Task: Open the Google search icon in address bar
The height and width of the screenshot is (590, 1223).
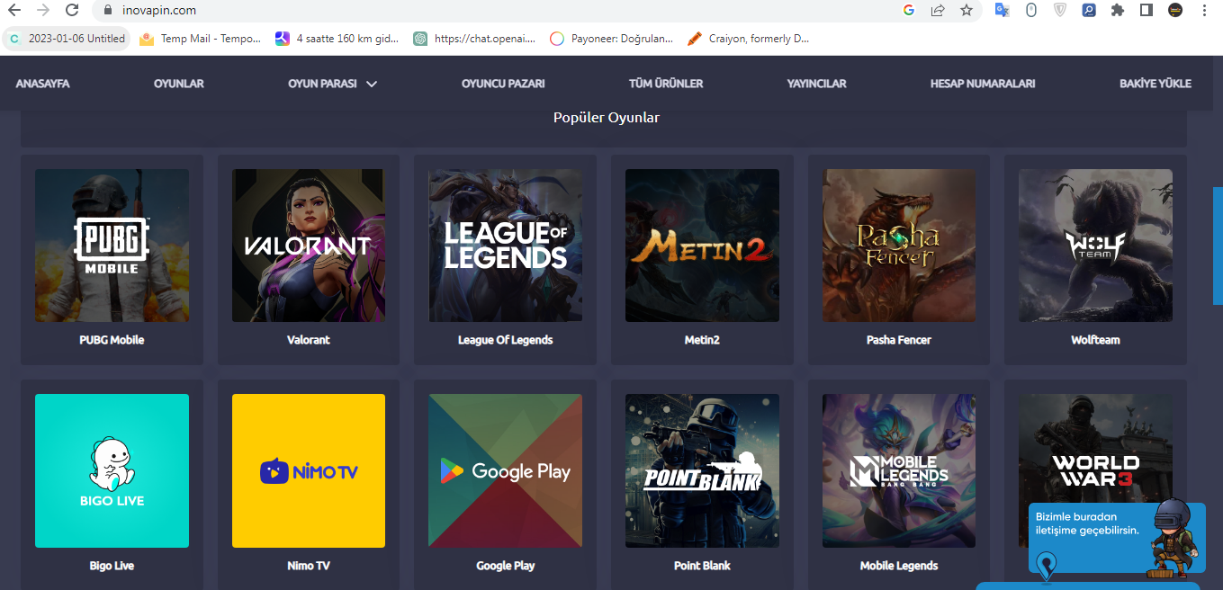Action: 909,11
